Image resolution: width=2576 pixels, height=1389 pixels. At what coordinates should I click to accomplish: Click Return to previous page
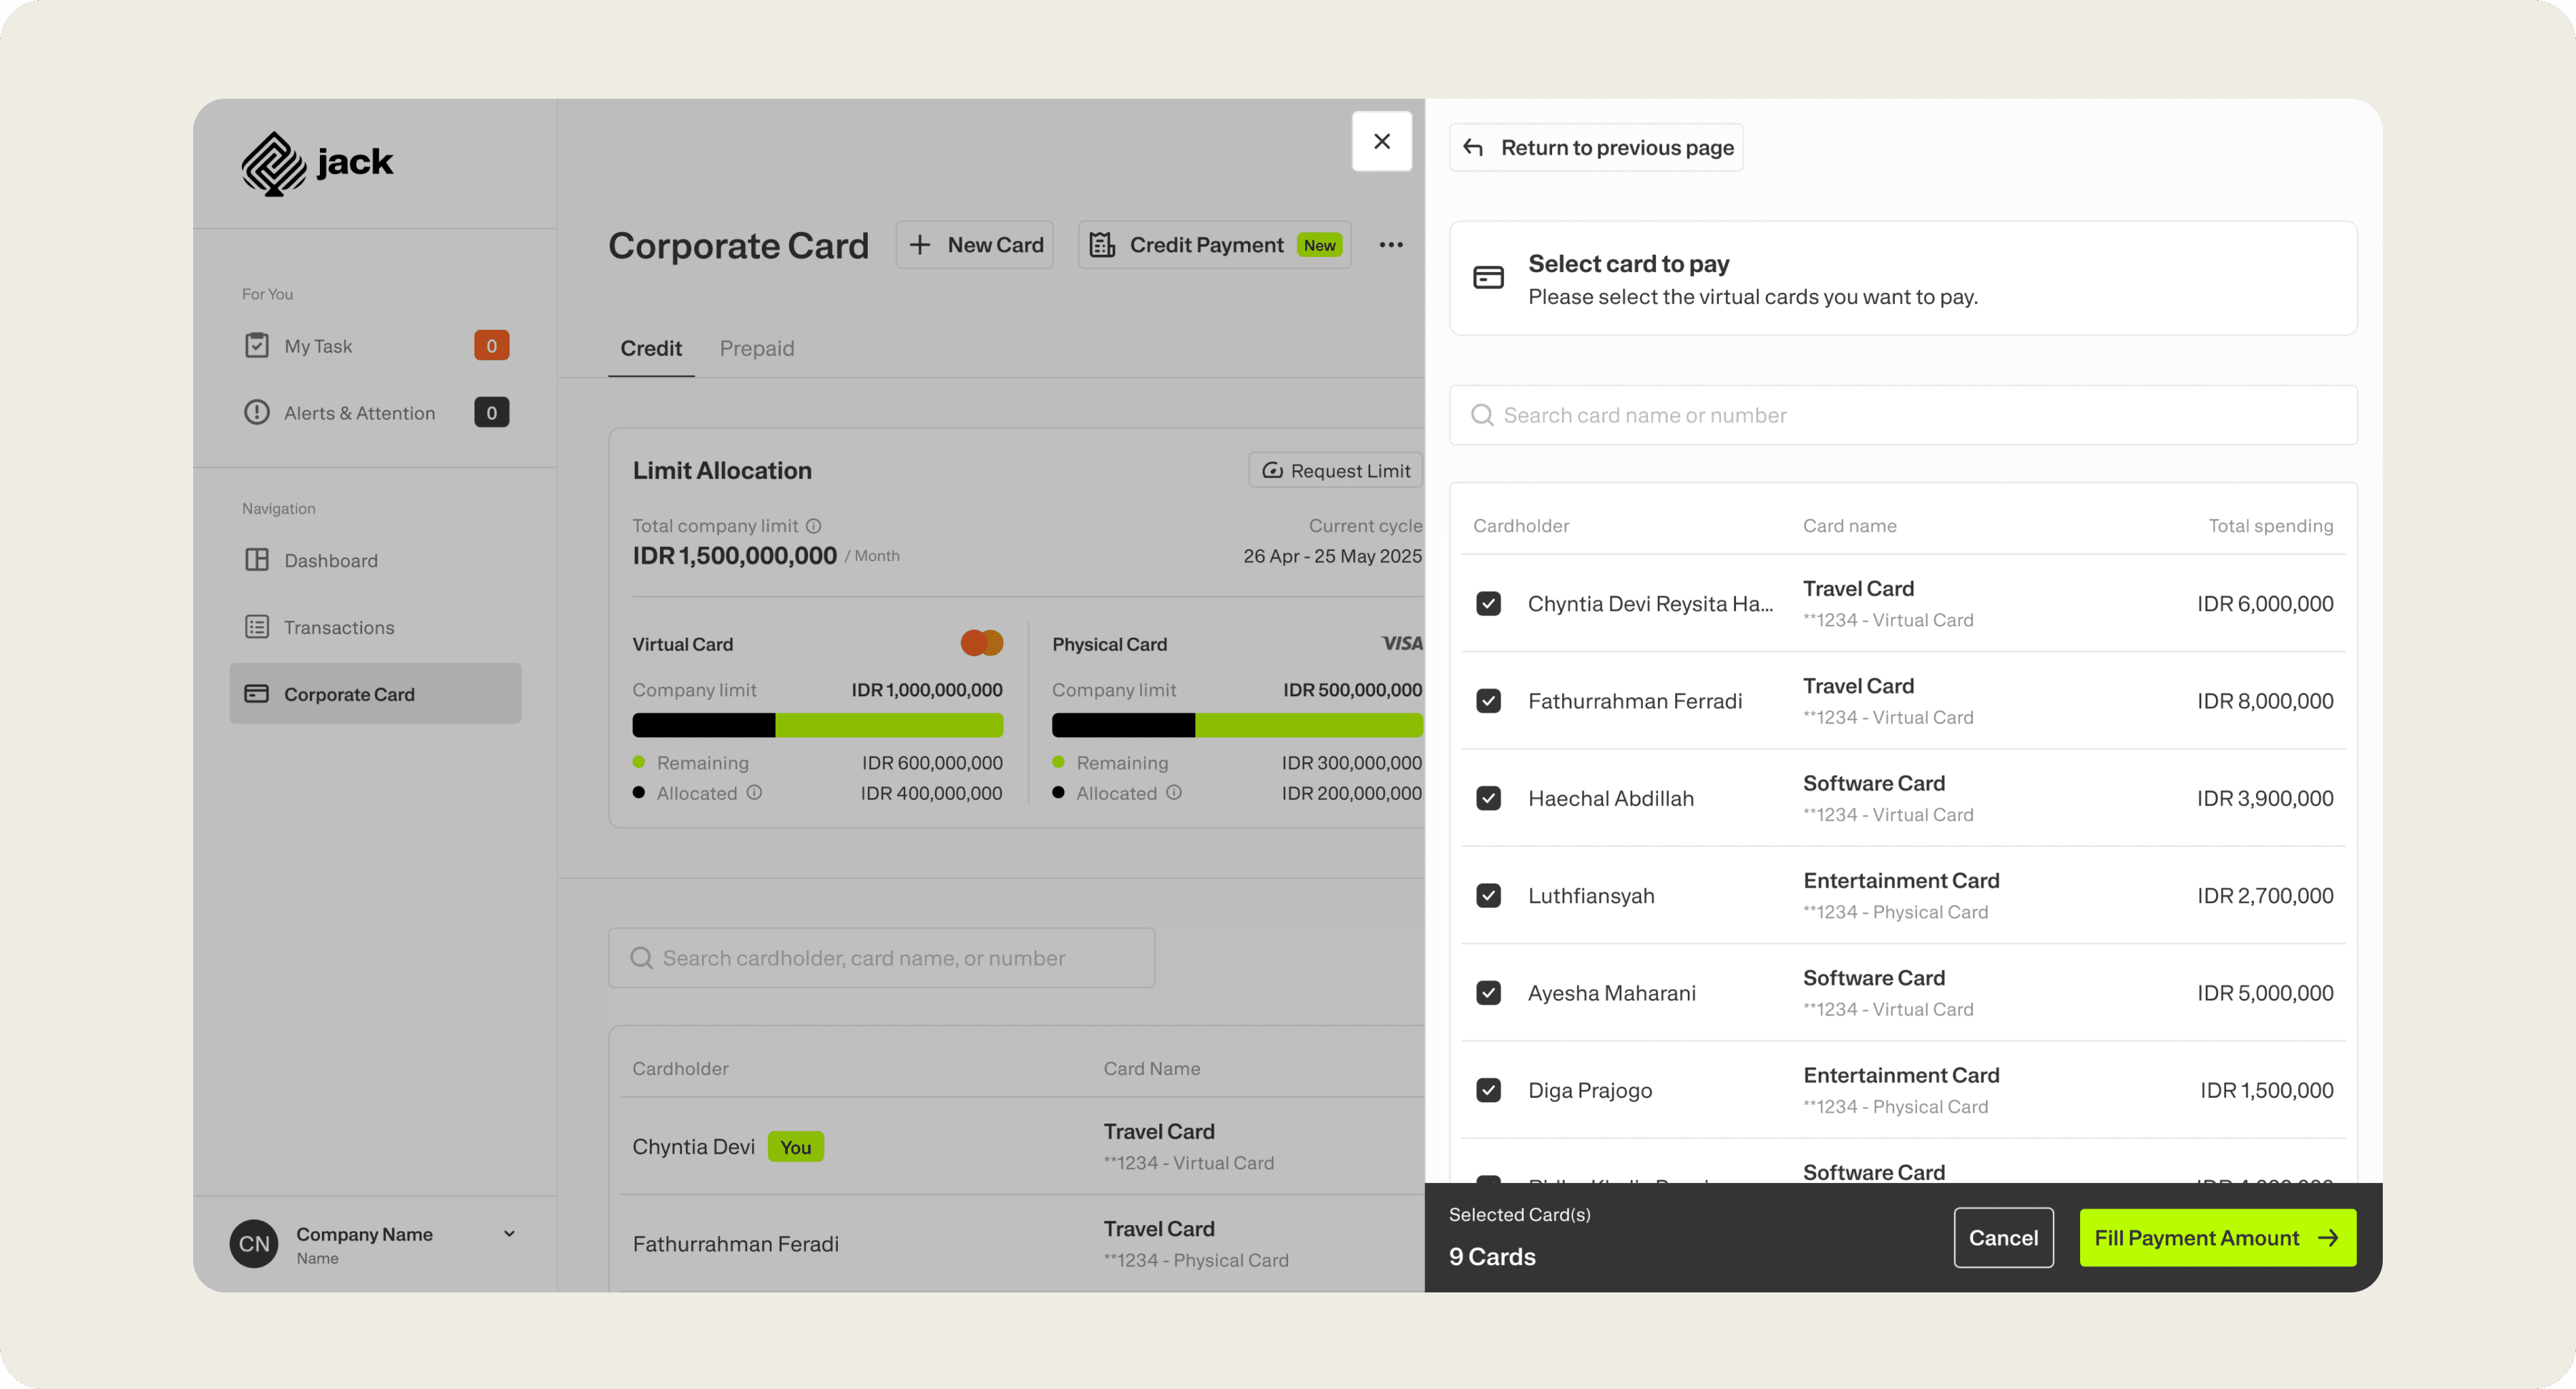point(1596,148)
